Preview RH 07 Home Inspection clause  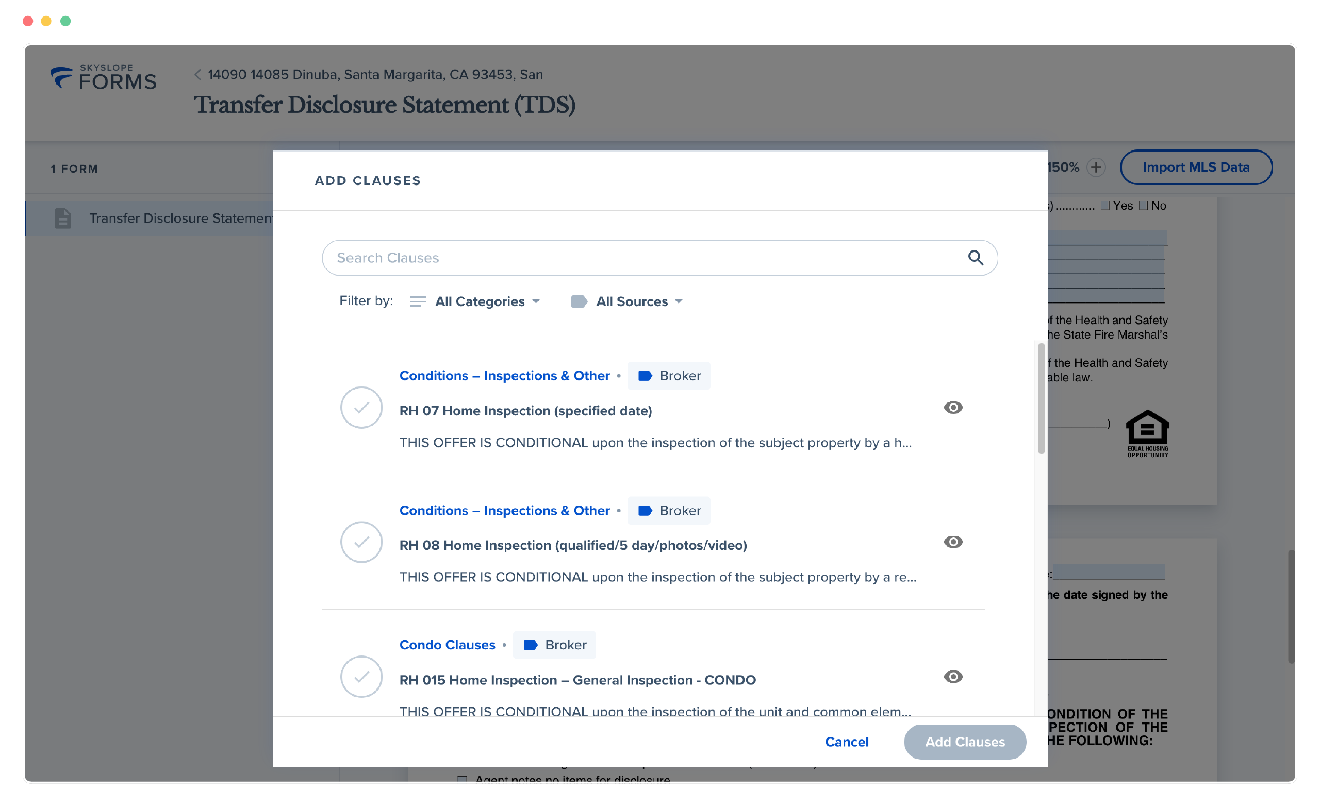(x=953, y=408)
